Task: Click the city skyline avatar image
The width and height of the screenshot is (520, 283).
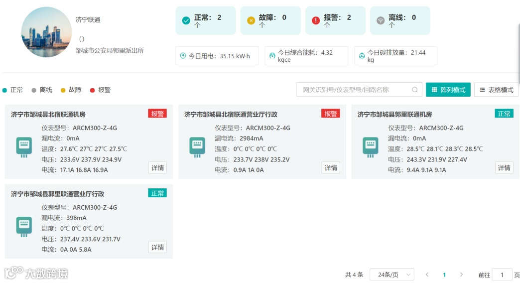Action: pyautogui.click(x=46, y=32)
